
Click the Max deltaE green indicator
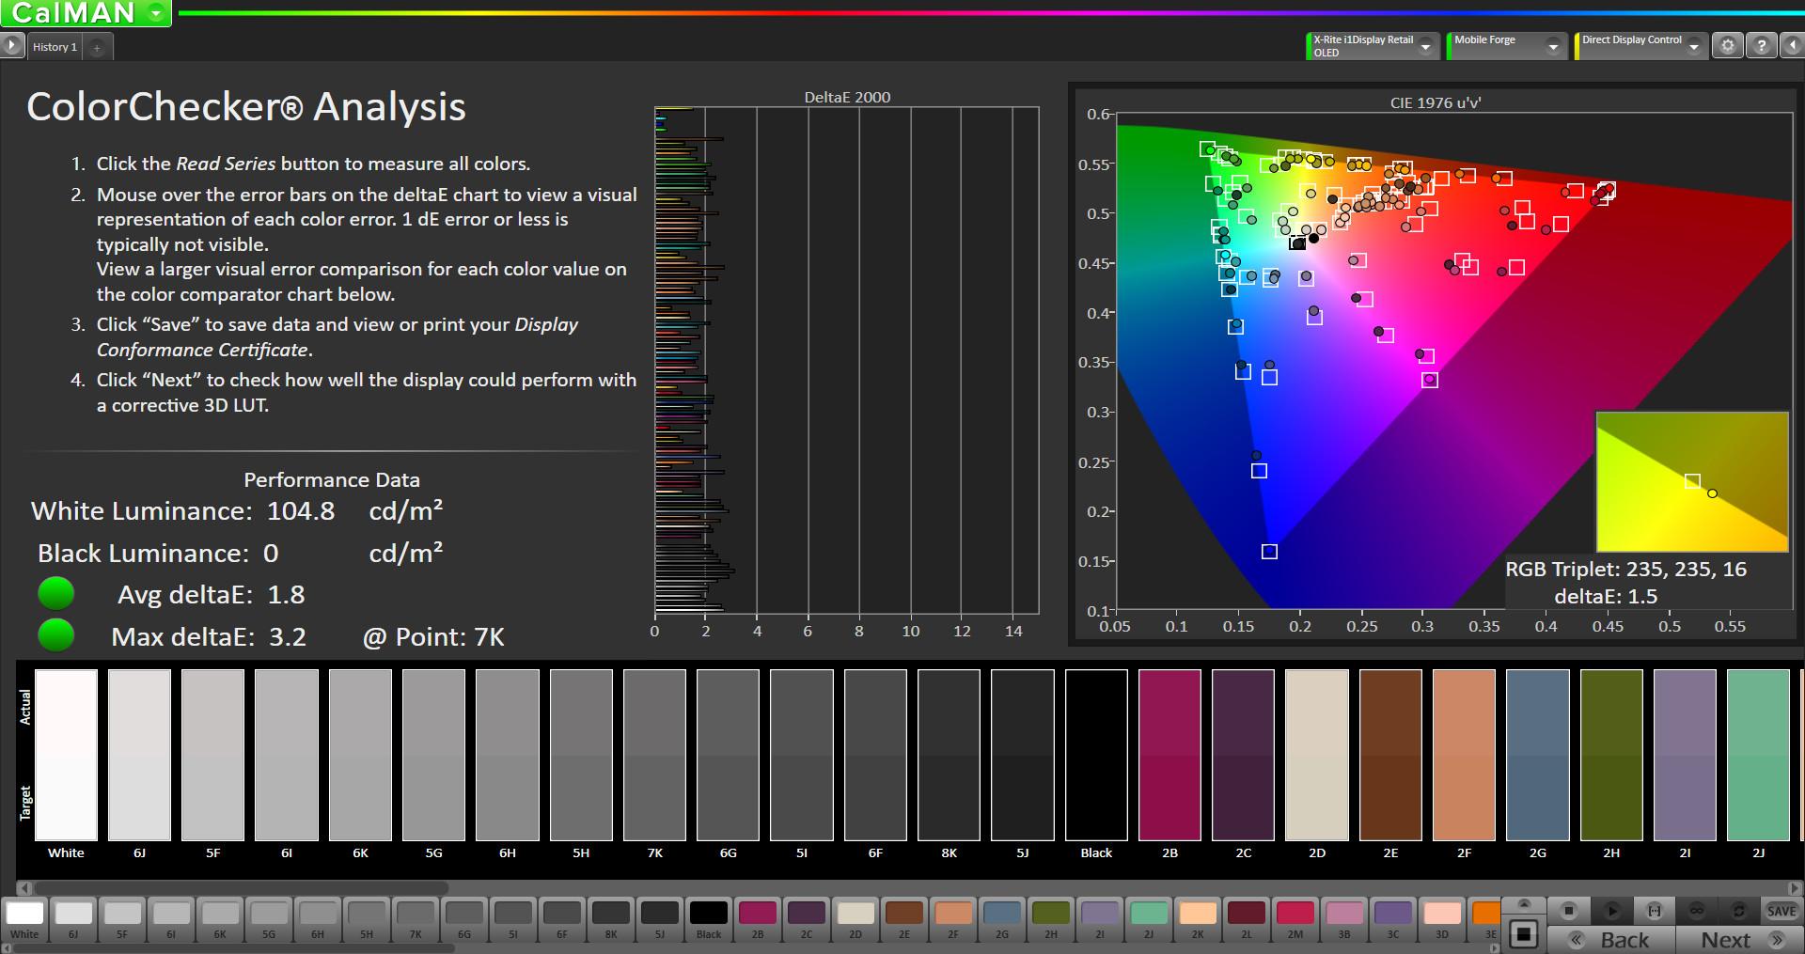pos(55,635)
